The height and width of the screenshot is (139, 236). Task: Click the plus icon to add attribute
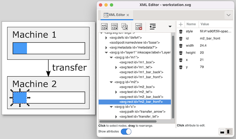181,24
